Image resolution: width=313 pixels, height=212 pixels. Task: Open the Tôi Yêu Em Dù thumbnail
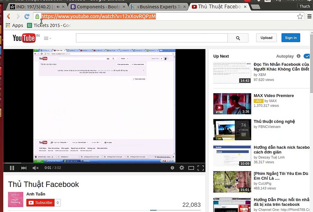[232, 182]
